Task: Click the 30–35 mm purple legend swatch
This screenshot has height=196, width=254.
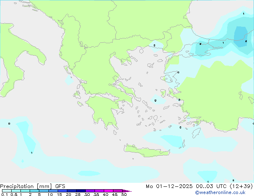Action: 90,191
